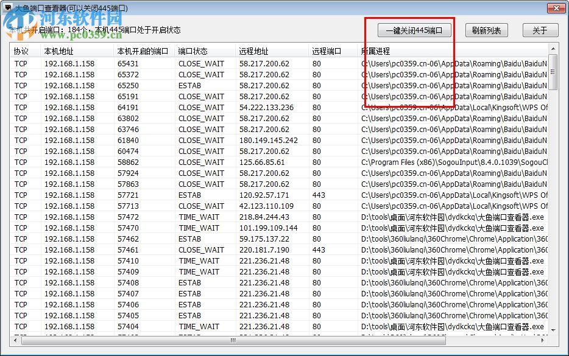Click the application icon in the title bar
569x356 pixels.
tap(7, 8)
